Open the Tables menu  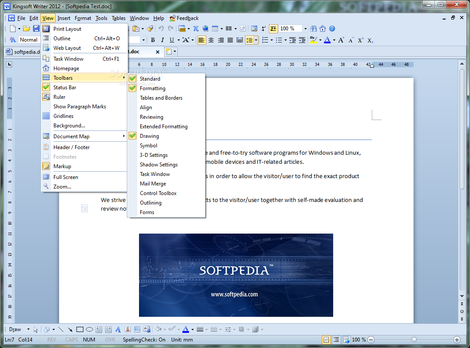point(119,18)
